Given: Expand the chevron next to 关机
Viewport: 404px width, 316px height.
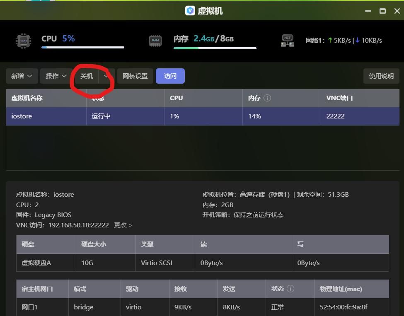Looking at the screenshot, I should click(x=106, y=76).
